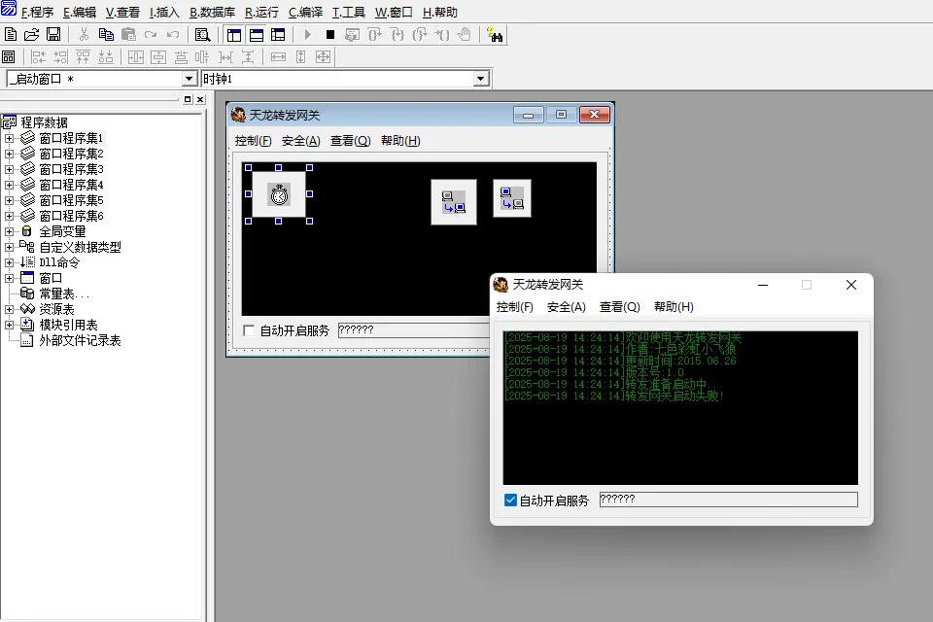Viewport: 933px width, 622px height.
Task: Open 控制(F) menu in running gateway window
Action: click(514, 307)
